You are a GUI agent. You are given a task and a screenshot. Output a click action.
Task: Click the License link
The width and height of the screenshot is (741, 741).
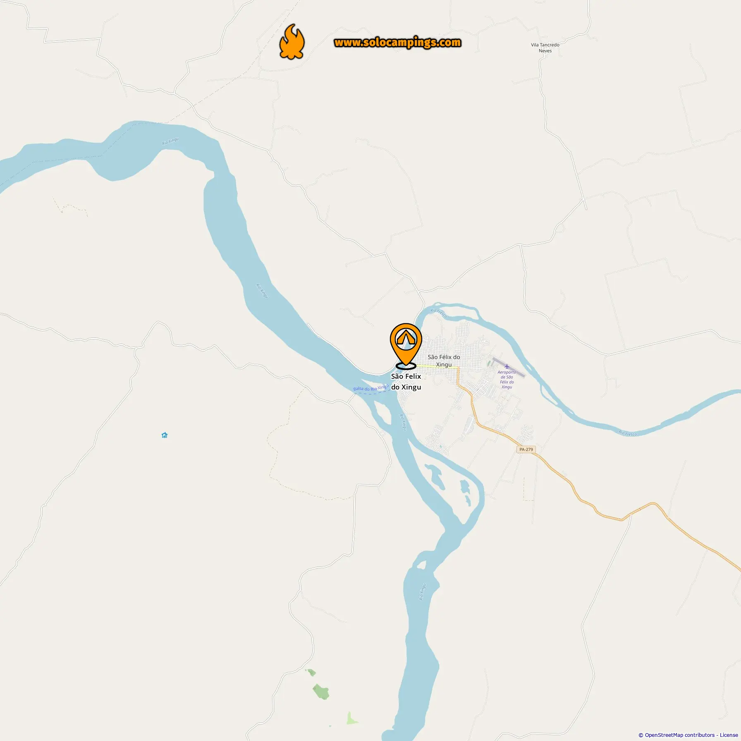pyautogui.click(x=729, y=735)
